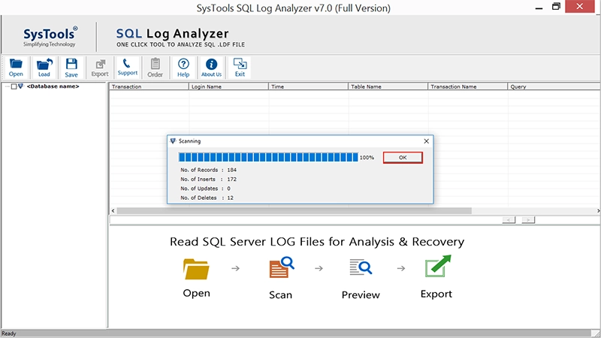Click 'No. of Records : 184' text
The height and width of the screenshot is (338, 601).
209,170
